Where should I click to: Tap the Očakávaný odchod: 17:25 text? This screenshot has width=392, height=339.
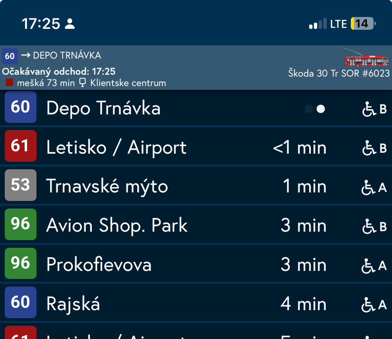59,72
